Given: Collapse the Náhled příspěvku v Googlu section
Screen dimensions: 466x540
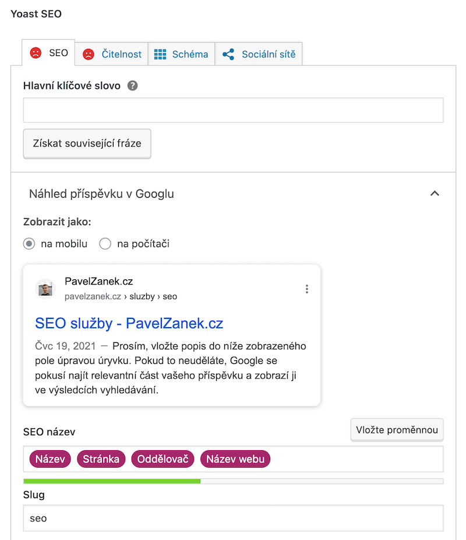Looking at the screenshot, I should (434, 194).
